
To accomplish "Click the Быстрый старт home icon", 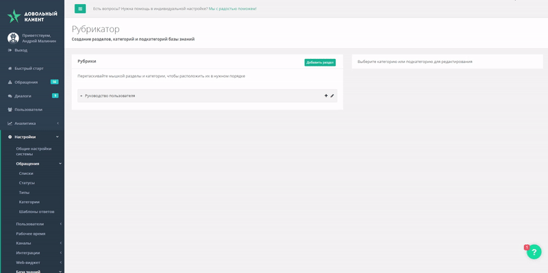I will pos(10,69).
